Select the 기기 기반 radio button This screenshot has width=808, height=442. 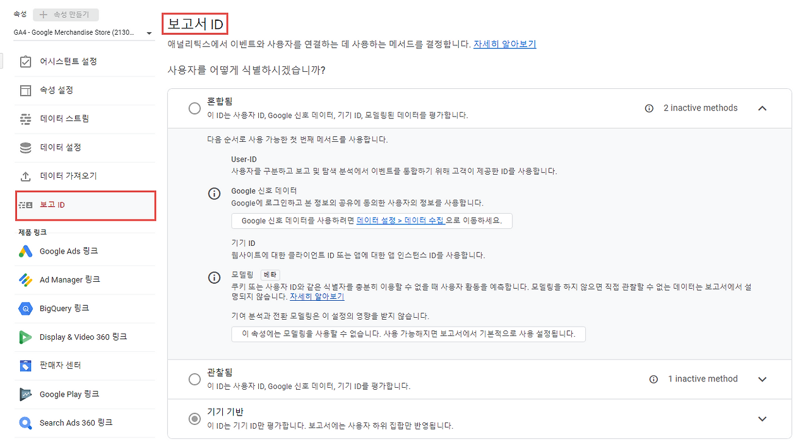point(194,418)
